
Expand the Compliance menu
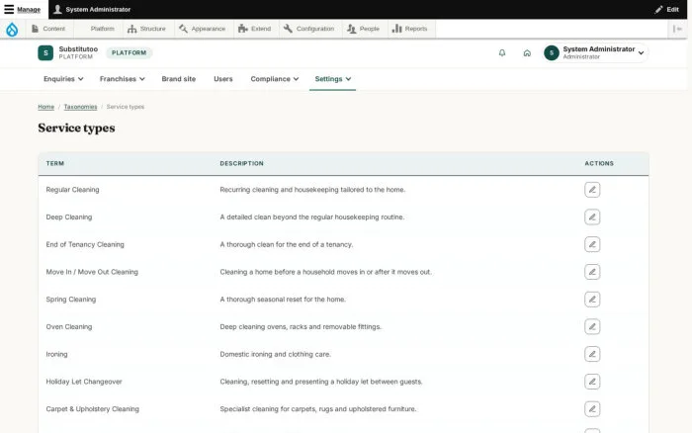[275, 79]
